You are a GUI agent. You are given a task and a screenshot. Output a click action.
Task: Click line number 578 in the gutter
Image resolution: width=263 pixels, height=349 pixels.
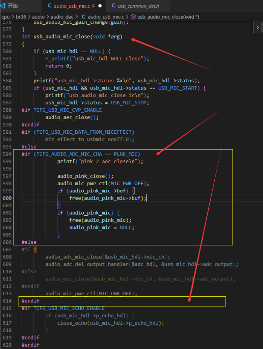coord(7,37)
